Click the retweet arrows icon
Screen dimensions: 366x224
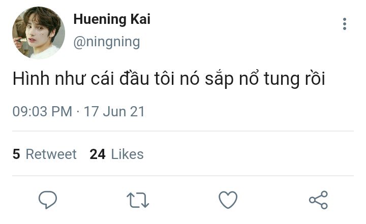pos(137,200)
